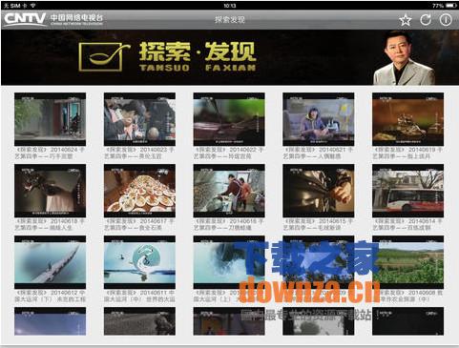This screenshot has width=459, height=348.
Task: Open the 20140612 canal bridge thumbnail
Action: click(50, 262)
